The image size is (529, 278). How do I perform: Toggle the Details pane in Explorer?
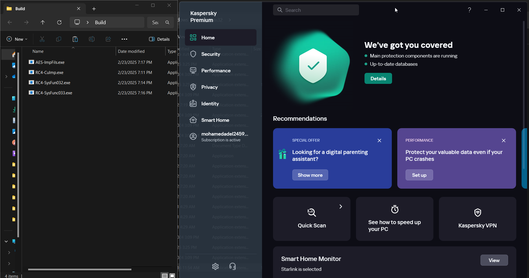coord(159,39)
